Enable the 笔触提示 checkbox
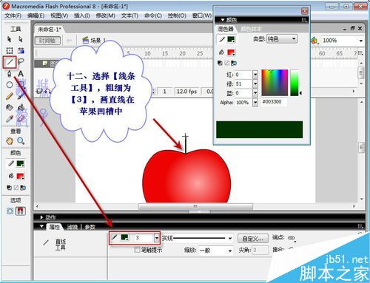370x283 pixels. (137, 250)
